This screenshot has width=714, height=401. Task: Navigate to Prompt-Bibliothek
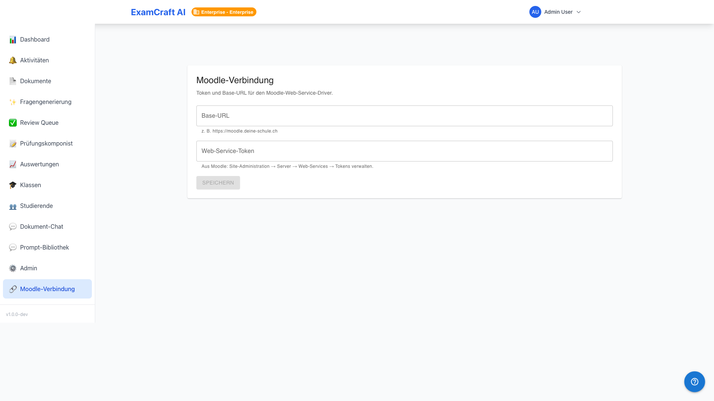click(x=47, y=247)
